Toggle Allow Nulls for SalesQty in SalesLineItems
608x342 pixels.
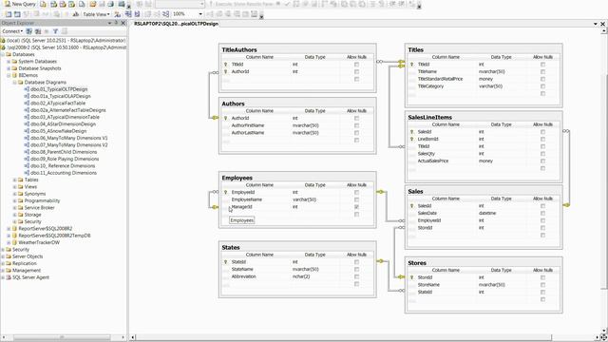pyautogui.click(x=542, y=154)
